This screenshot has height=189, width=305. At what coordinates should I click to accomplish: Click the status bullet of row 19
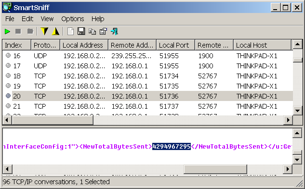8,86
